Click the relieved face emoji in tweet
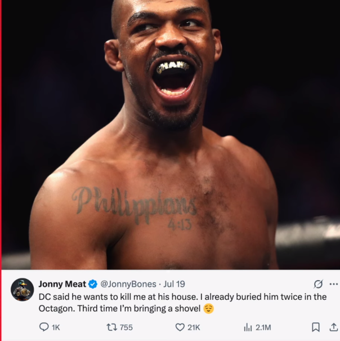340x341 pixels. pos(209,309)
